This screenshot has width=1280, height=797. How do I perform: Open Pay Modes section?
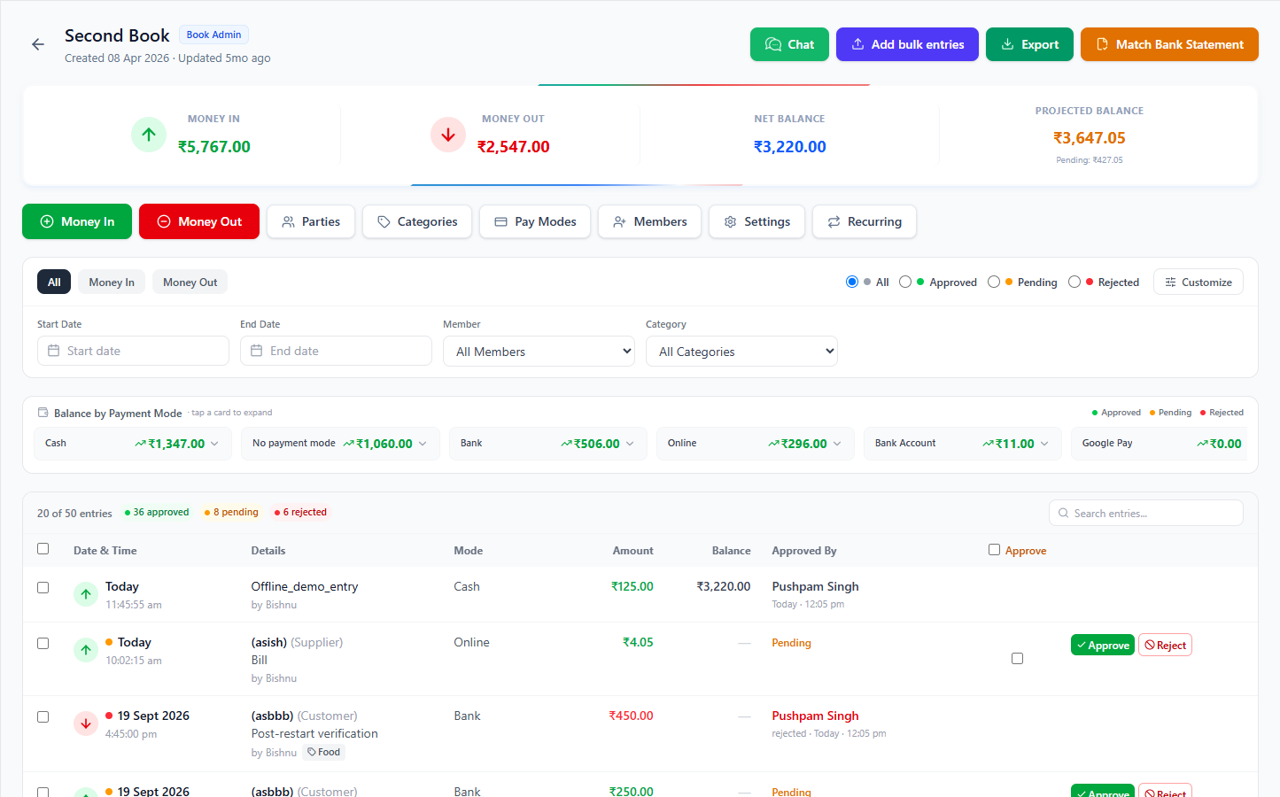coord(535,221)
